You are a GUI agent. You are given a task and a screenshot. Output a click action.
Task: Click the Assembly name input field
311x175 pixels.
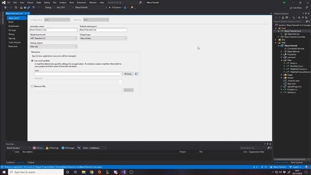53,30
